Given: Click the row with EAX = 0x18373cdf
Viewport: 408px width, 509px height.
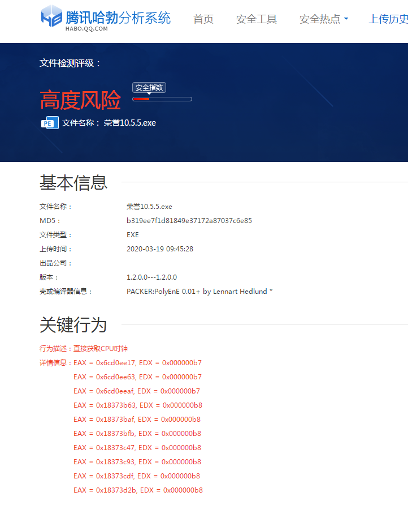Looking at the screenshot, I should (137, 476).
